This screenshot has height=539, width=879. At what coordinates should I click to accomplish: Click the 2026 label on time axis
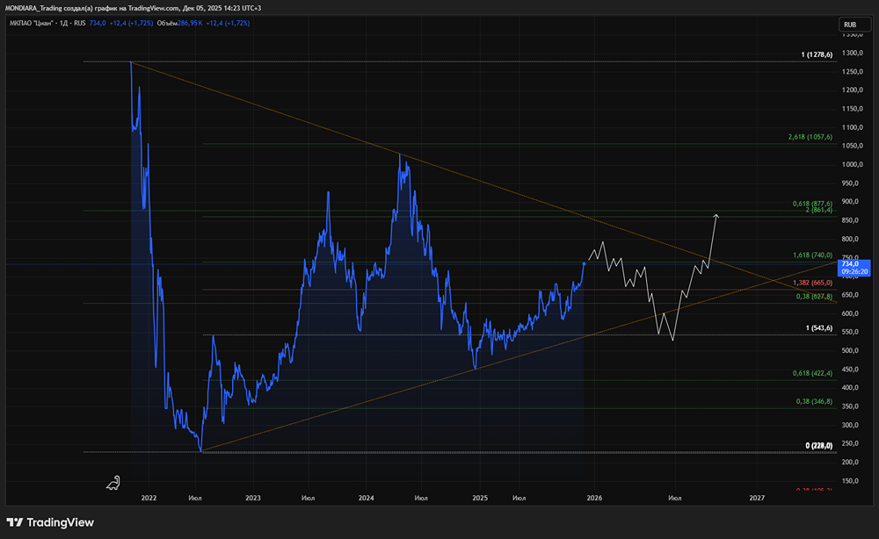point(594,498)
